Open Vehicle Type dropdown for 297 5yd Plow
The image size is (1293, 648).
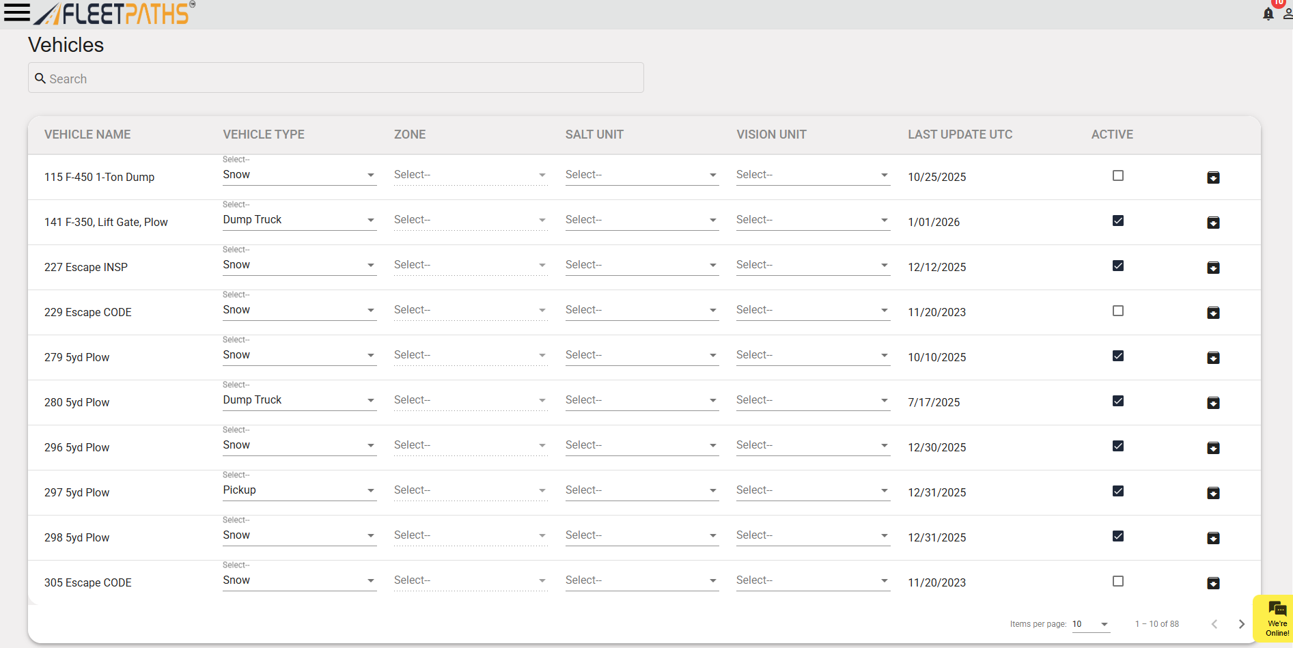click(x=299, y=490)
